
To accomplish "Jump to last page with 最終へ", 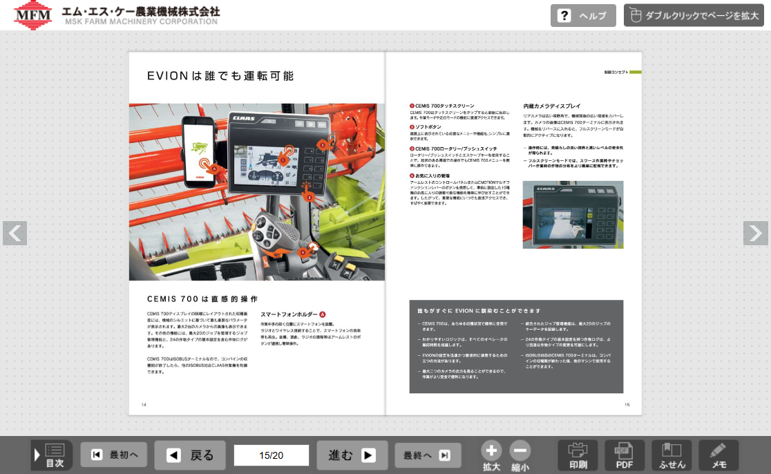I will (x=428, y=455).
